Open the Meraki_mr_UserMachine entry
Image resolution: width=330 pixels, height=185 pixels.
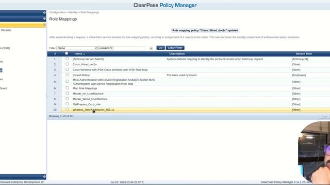88,94
